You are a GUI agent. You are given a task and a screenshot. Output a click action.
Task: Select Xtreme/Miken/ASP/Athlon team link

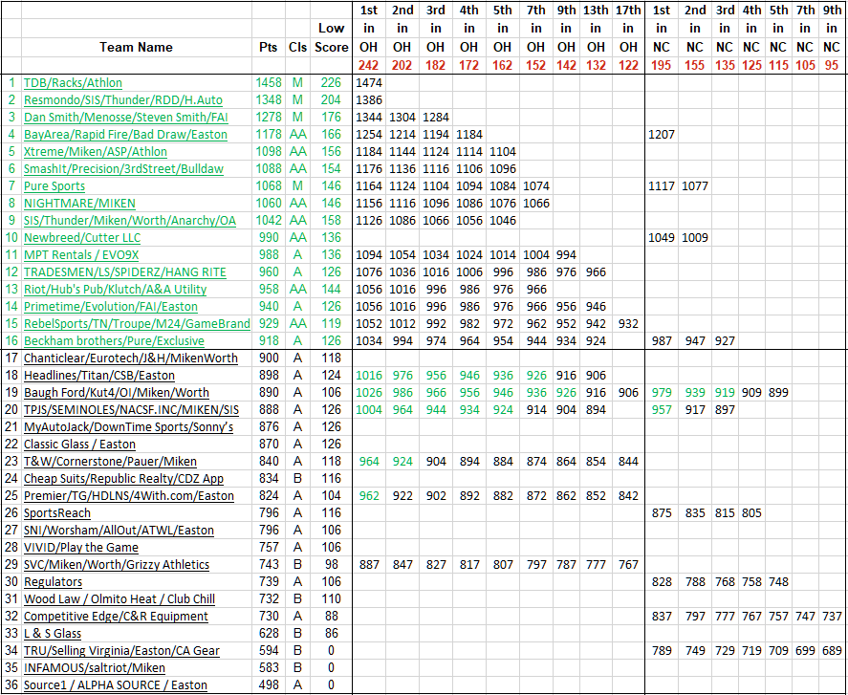coord(96,151)
